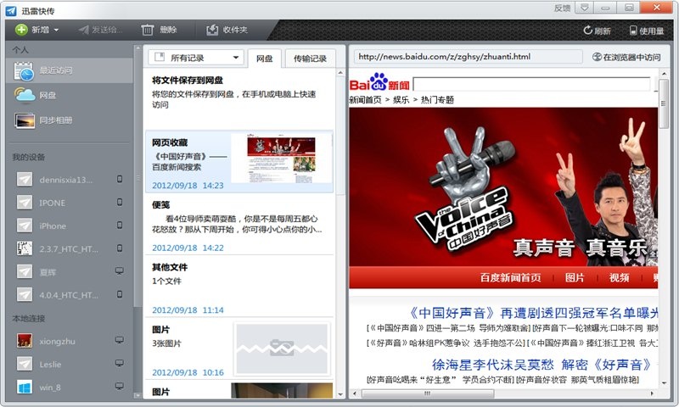Image resolution: width=679 pixels, height=407 pixels.
Task: Click the timestamp 2012/09/18 14:22
Action: (188, 248)
